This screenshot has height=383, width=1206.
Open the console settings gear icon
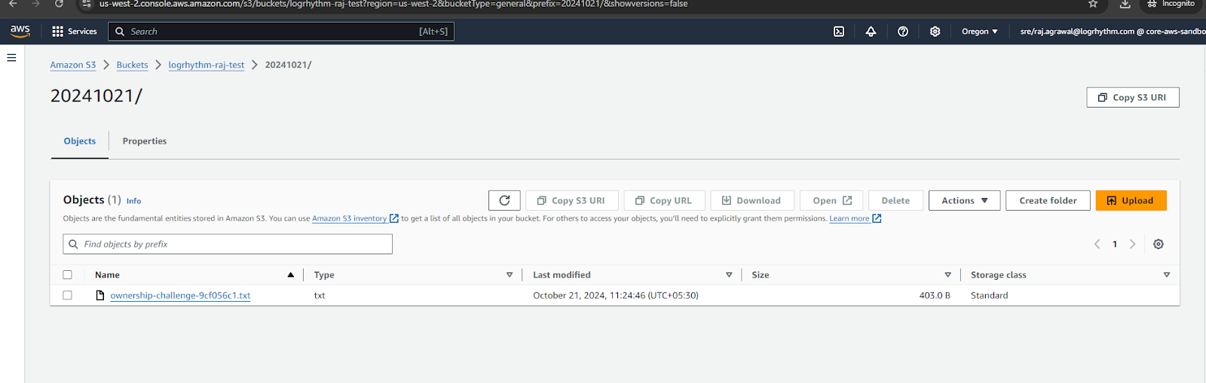[x=935, y=32]
